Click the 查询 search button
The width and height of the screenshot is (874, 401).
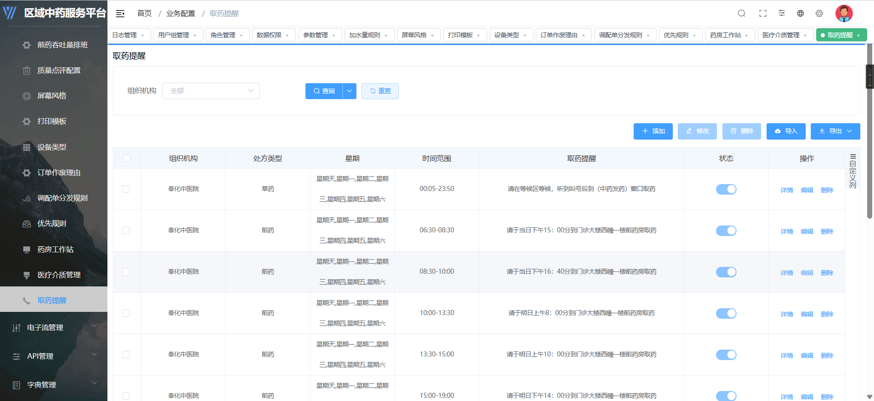324,91
